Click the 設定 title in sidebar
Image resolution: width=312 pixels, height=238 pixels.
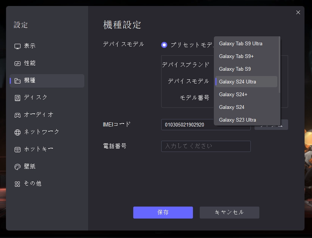21,25
